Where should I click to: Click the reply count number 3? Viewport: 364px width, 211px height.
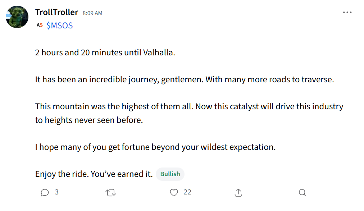(56, 192)
